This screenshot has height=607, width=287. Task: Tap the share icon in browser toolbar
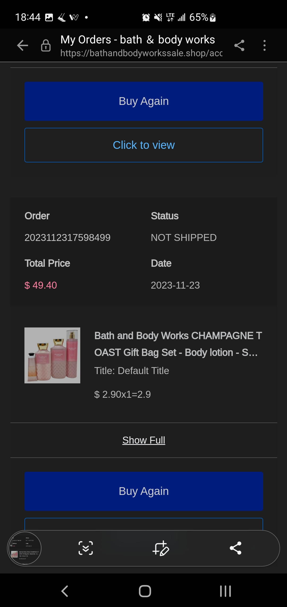click(x=239, y=46)
